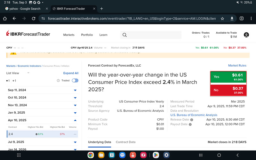Open Chrome downloads icon

click(232, 19)
